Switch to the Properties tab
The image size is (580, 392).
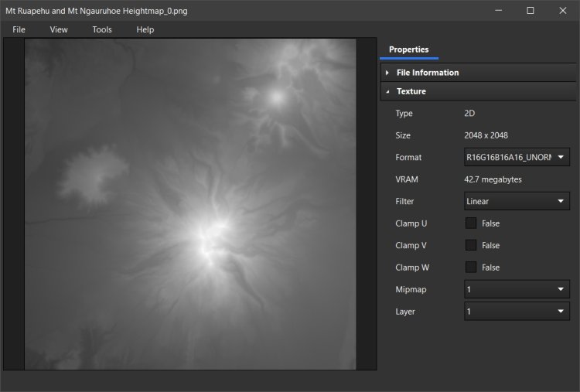tap(408, 49)
